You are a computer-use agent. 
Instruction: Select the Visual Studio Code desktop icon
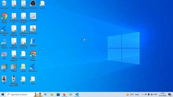point(4,30)
